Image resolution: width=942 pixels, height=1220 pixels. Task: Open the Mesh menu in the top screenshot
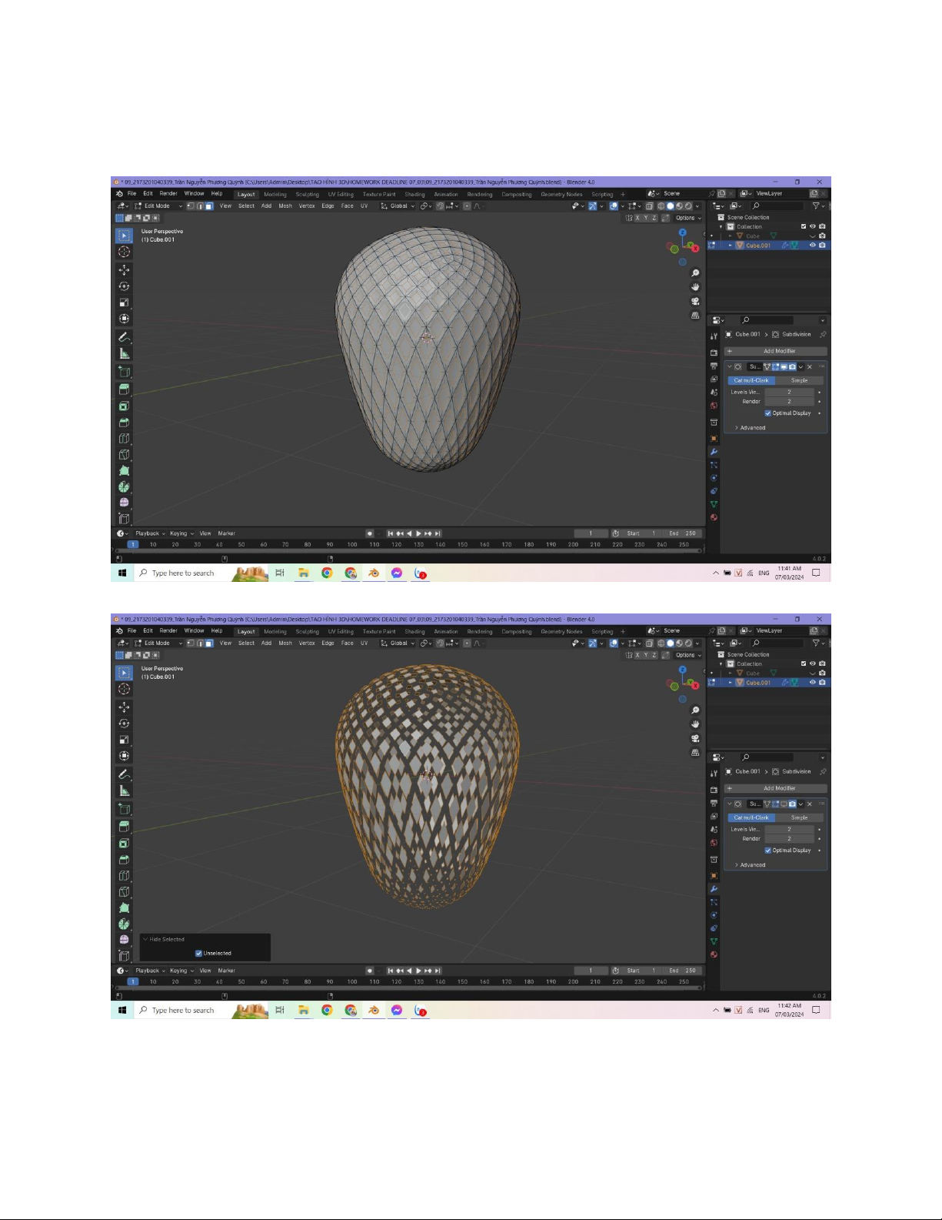pyautogui.click(x=285, y=206)
